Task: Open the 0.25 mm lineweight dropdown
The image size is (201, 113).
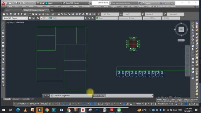Action: [x=152, y=18]
